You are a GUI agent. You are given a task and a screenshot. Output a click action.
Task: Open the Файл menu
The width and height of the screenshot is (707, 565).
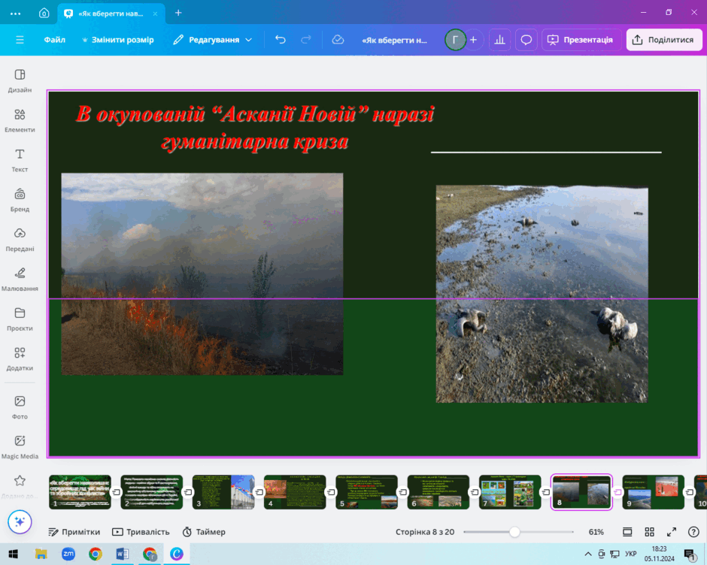coord(55,40)
